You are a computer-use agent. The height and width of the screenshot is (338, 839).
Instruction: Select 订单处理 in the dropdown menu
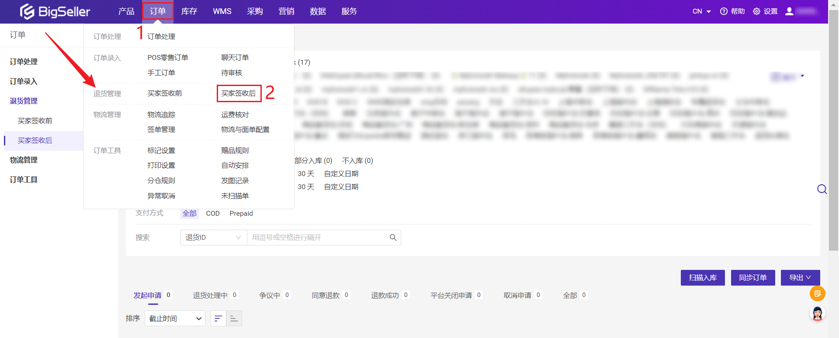(x=161, y=37)
